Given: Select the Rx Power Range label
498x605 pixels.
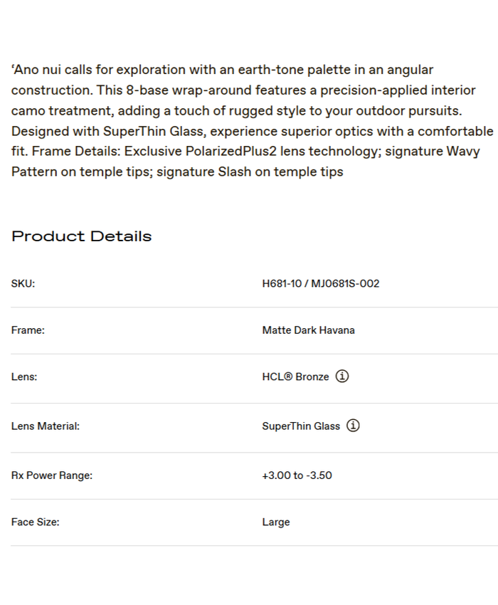Looking at the screenshot, I should pyautogui.click(x=52, y=475).
